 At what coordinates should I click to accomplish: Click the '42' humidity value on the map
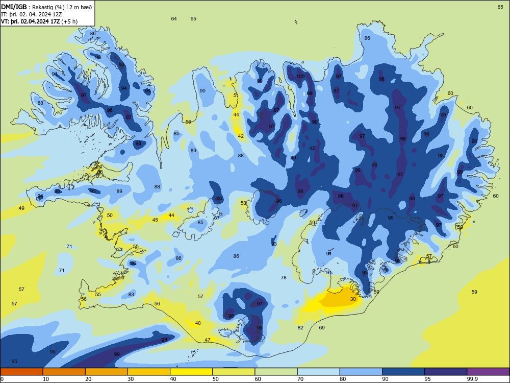pos(240,136)
